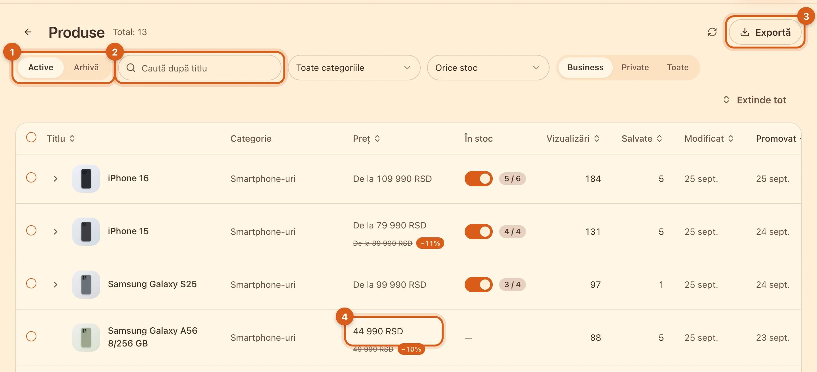Click the În stoc column header
Image resolution: width=817 pixels, height=372 pixels.
click(x=479, y=138)
